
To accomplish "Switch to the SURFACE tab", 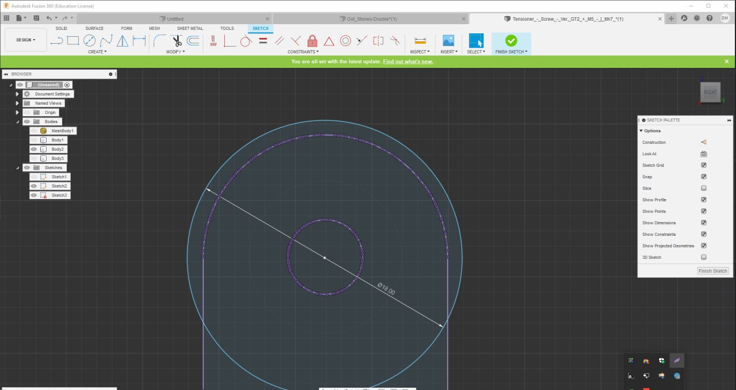I will (94, 28).
